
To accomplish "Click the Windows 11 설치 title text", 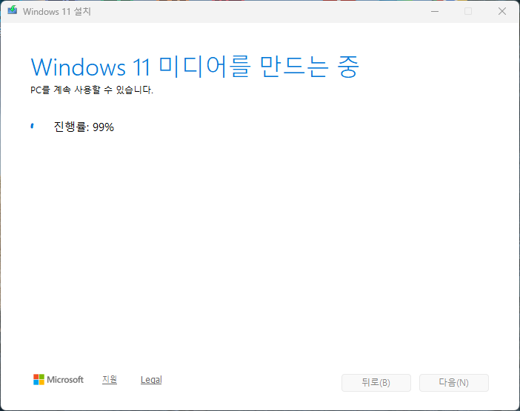I will (57, 12).
